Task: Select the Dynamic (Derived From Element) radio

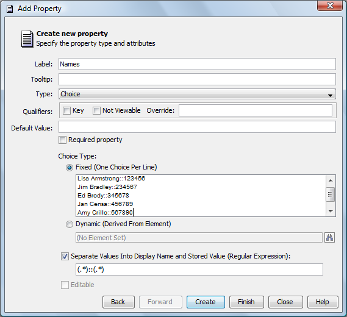Action: tap(70, 224)
